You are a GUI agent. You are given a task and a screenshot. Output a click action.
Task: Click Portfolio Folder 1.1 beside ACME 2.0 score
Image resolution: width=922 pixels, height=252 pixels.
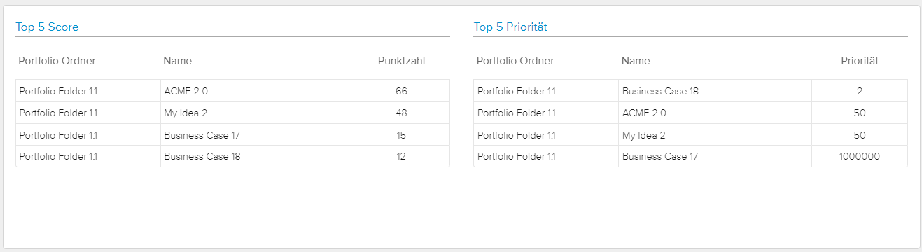tap(58, 91)
